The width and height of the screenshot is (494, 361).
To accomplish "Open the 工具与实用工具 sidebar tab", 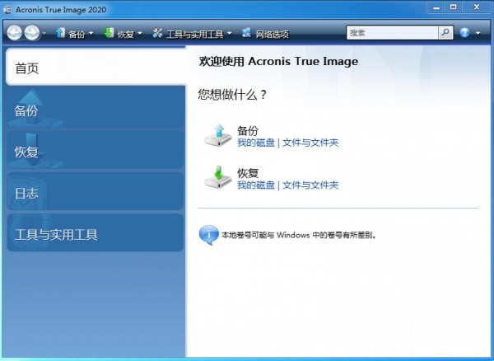I will [96, 232].
